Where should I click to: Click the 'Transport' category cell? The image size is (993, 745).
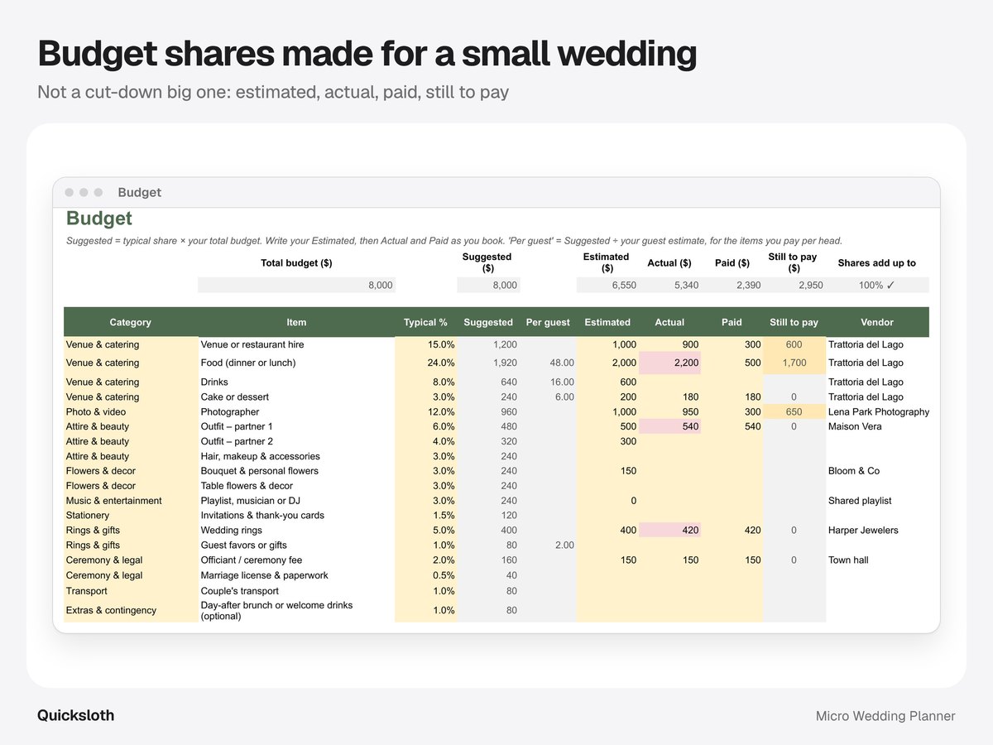[131, 591]
